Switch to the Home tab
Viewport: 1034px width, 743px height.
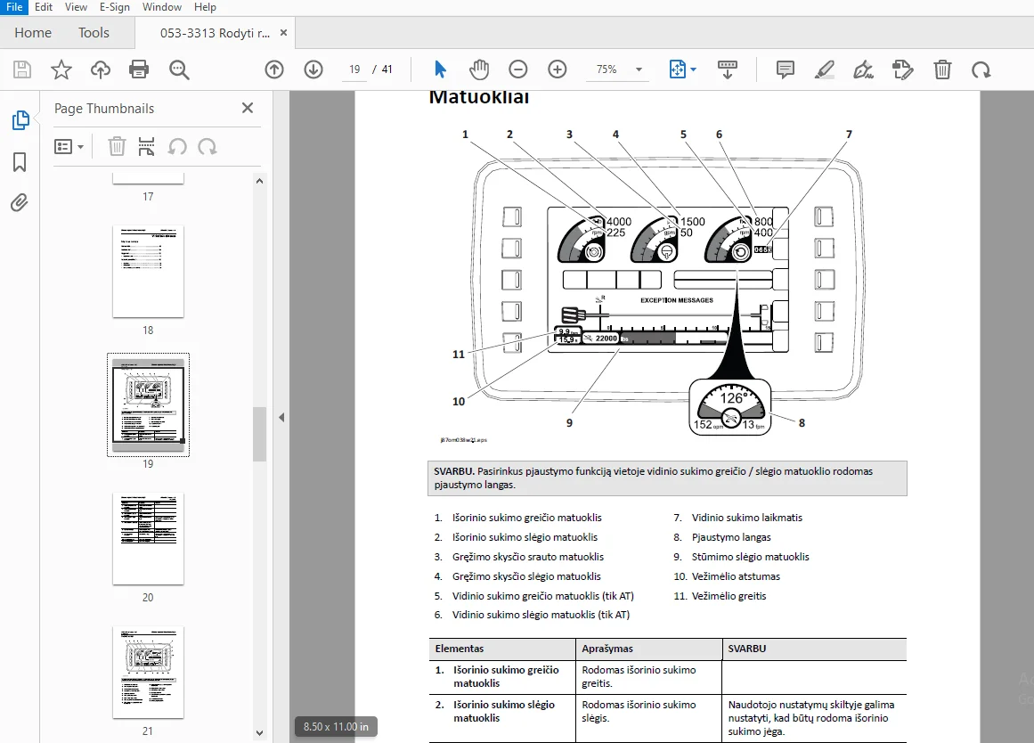[33, 32]
